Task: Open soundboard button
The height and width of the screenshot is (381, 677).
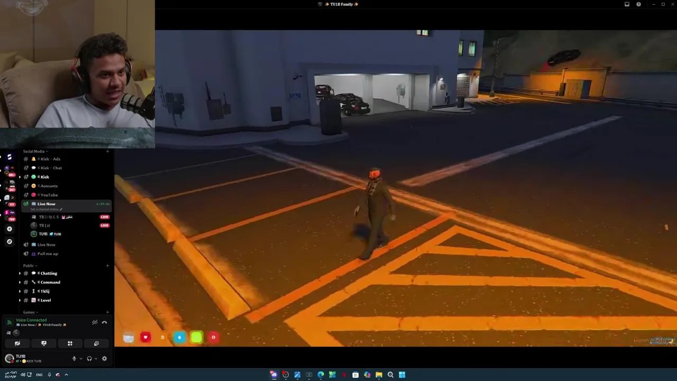Action: [96, 343]
